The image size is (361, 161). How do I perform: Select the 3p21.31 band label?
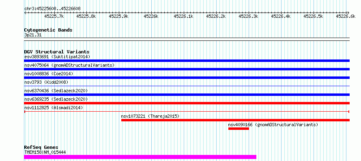pos(33,35)
